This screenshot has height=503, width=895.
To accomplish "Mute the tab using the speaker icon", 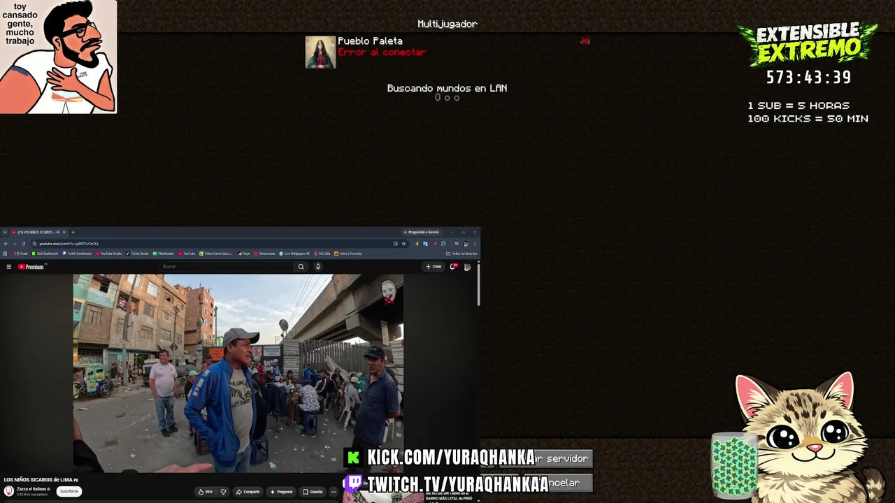I will (x=57, y=232).
